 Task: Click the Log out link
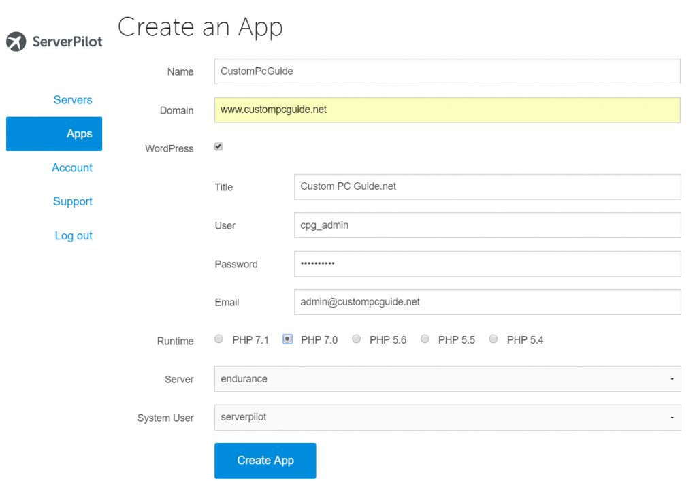(74, 236)
